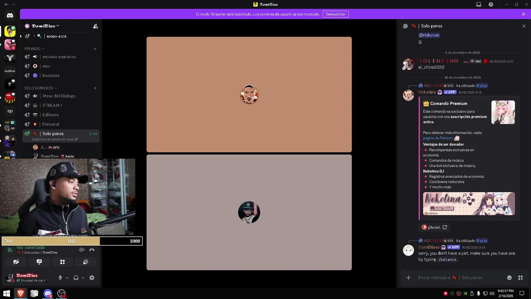Open the Windows notification center icon
531x299 pixels.
pyautogui.click(x=522, y=294)
